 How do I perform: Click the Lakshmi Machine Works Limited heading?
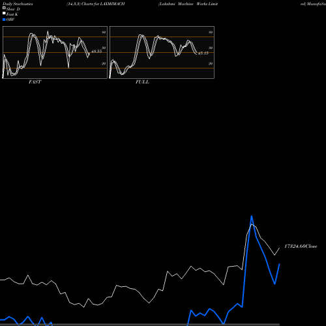click(x=188, y=4)
